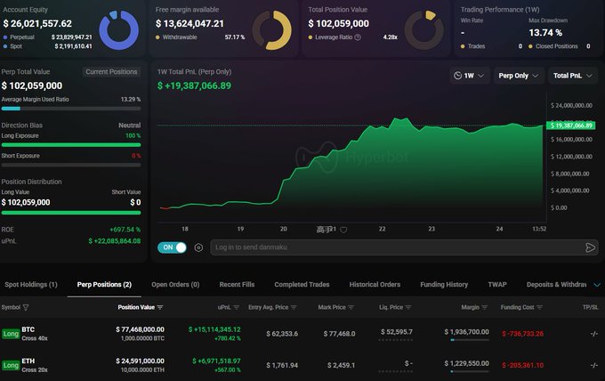Click Free margin donut chart

click(x=271, y=30)
